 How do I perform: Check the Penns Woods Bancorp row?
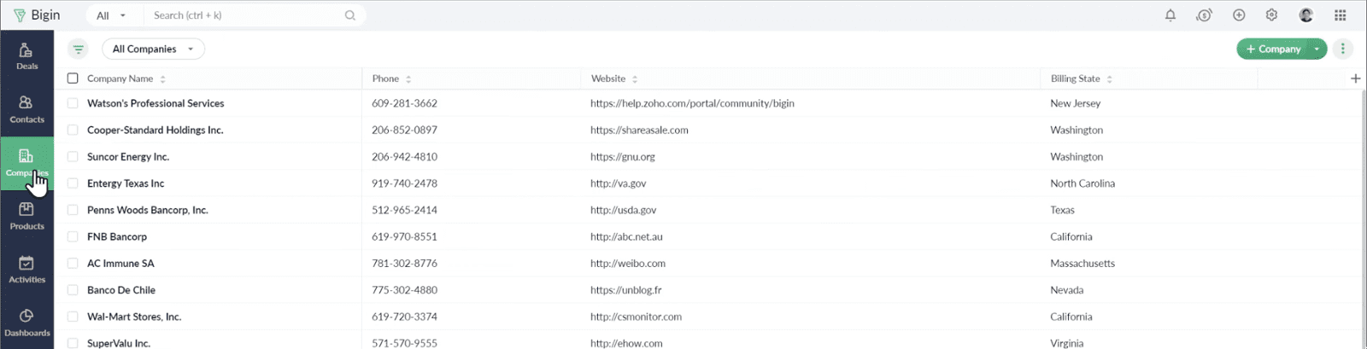[73, 210]
